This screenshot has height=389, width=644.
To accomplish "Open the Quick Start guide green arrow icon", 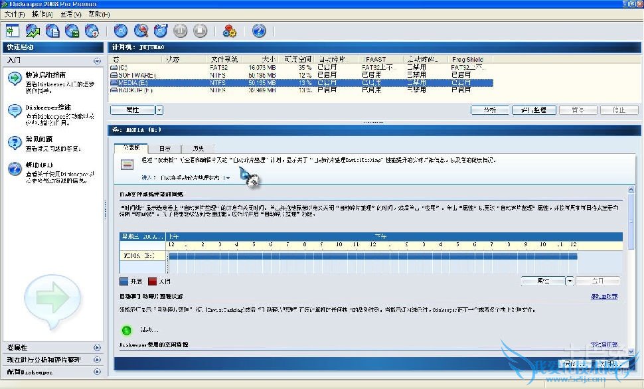I will pyautogui.click(x=15, y=79).
